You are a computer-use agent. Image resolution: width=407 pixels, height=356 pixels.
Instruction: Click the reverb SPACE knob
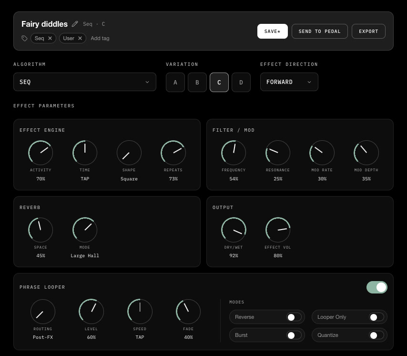[x=41, y=230]
